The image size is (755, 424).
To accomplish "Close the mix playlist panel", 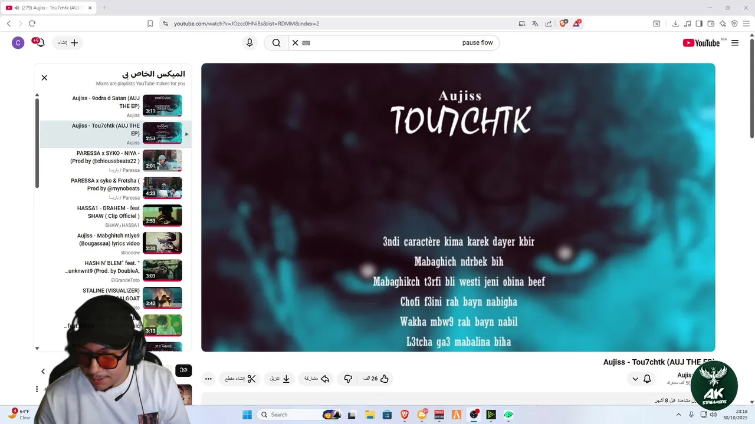I will tap(44, 78).
